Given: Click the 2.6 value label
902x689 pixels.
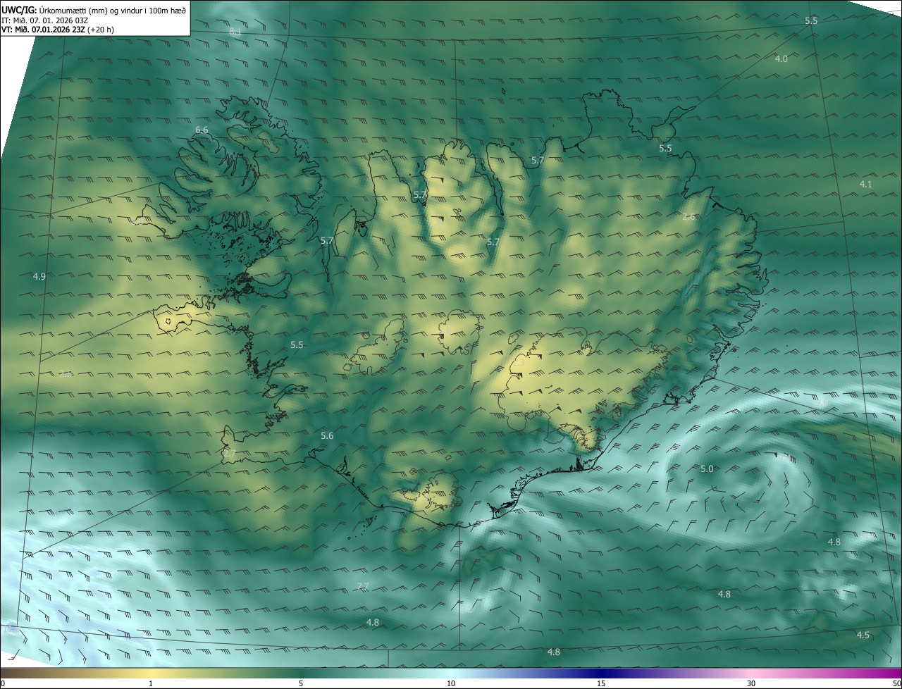Looking at the screenshot, I should tap(688, 217).
